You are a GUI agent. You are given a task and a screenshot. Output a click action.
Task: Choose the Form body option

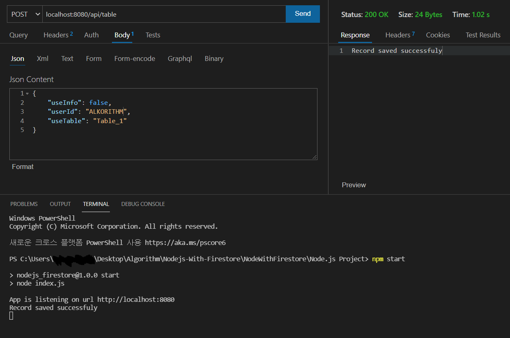[94, 58]
